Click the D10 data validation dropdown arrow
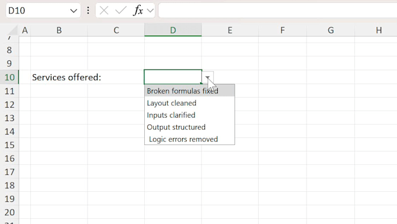The image size is (397, 224). tap(208, 77)
